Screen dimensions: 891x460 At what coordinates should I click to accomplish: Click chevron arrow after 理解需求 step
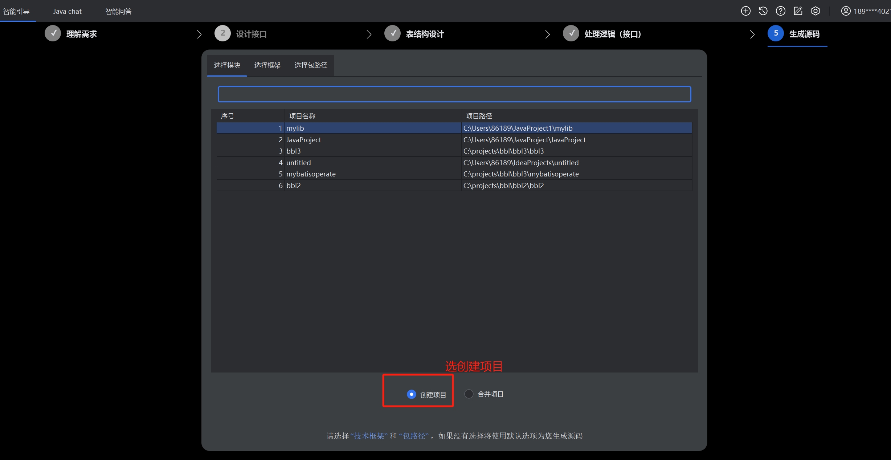tap(199, 34)
